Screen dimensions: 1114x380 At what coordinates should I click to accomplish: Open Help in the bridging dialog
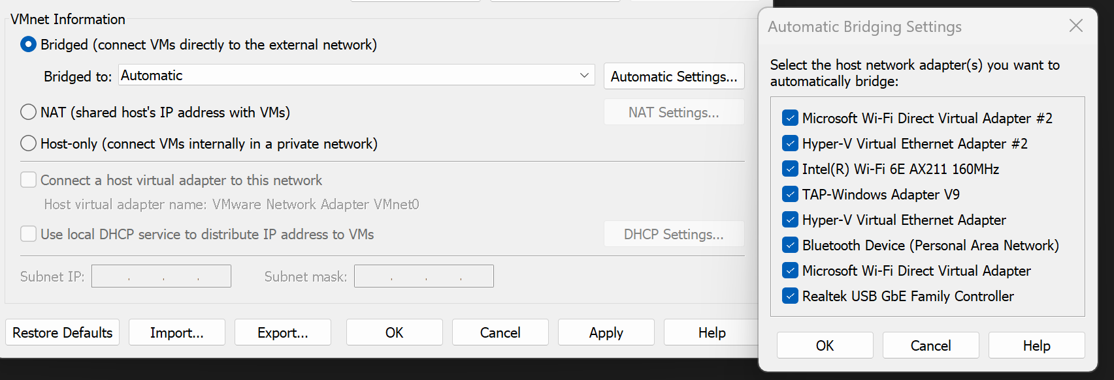(1036, 345)
